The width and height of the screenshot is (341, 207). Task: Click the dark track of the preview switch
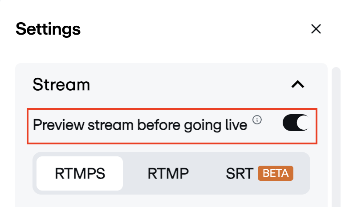[288, 123]
